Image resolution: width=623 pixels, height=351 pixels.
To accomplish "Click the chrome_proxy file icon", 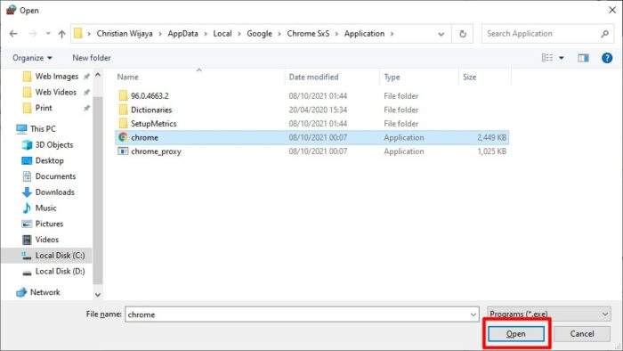I will click(123, 151).
